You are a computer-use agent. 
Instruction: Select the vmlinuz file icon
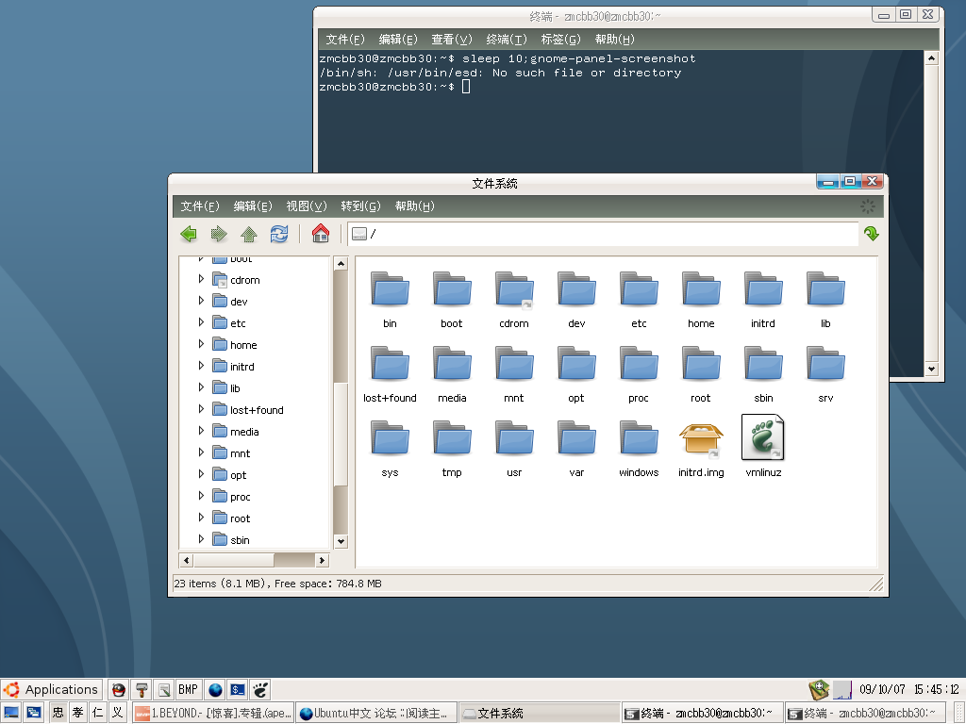pyautogui.click(x=763, y=437)
